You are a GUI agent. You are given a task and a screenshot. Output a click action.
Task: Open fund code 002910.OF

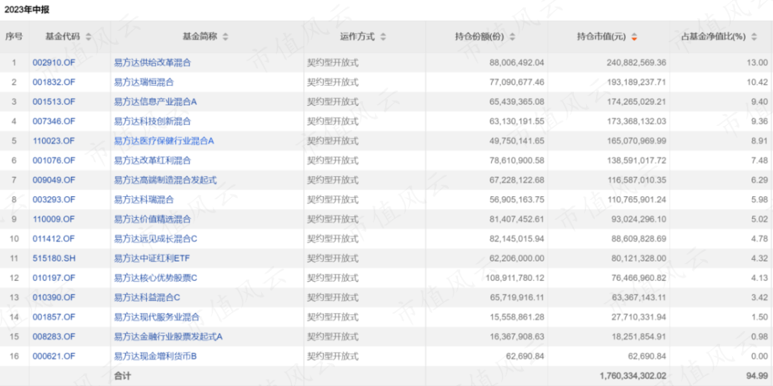pyautogui.click(x=54, y=62)
